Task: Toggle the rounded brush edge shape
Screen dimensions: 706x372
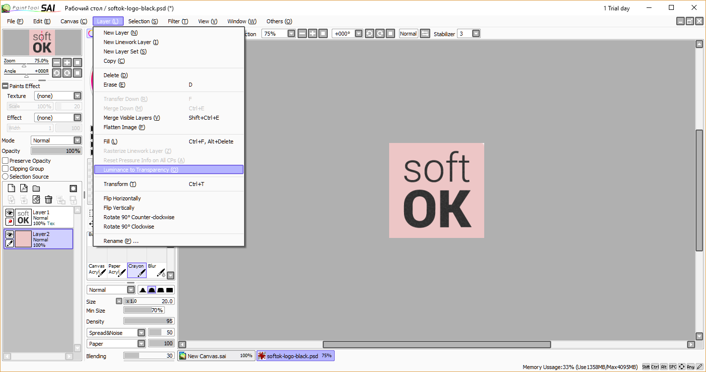Action: [x=152, y=290]
